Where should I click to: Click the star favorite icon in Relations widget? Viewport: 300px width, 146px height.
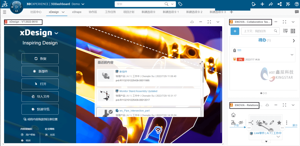pyautogui.click(x=279, y=123)
